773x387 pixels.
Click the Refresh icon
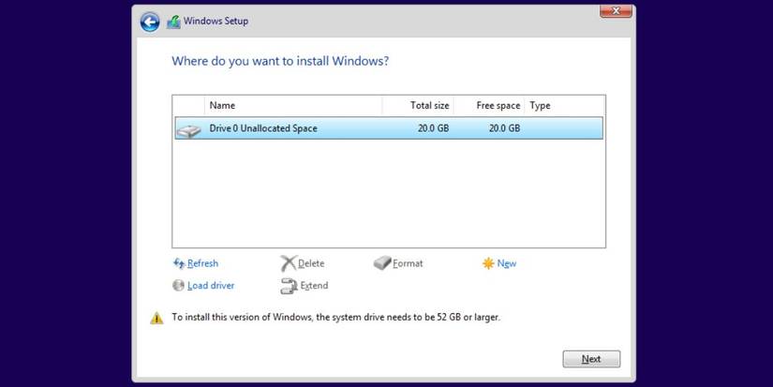179,263
